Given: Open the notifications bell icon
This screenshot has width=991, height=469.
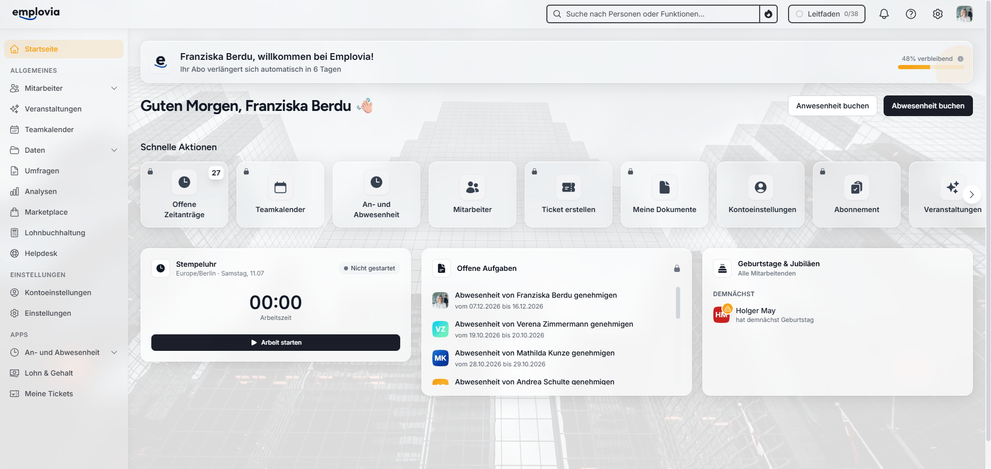Looking at the screenshot, I should click(x=884, y=14).
